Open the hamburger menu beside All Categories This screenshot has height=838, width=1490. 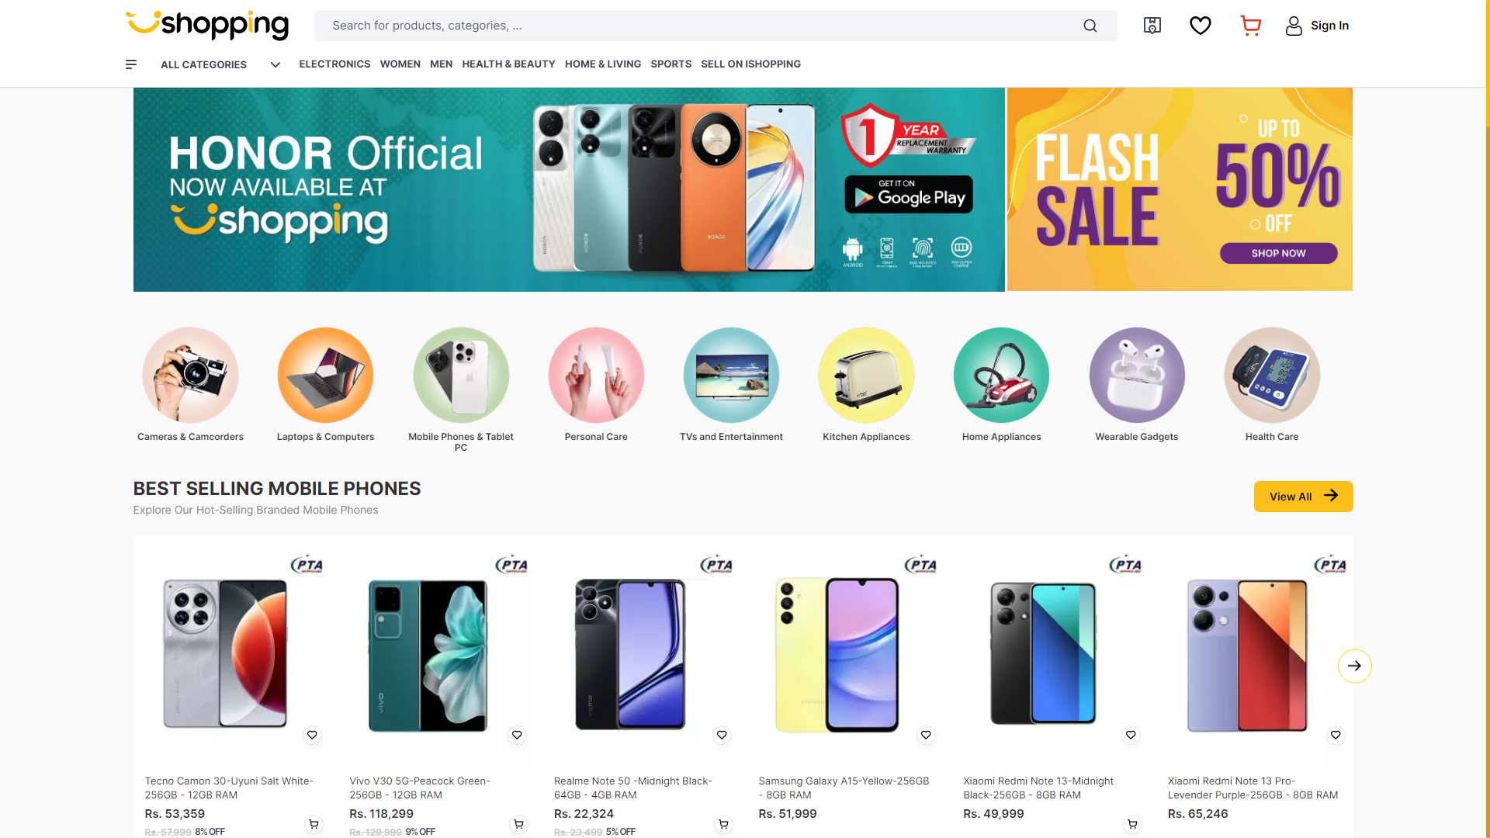[131, 64]
